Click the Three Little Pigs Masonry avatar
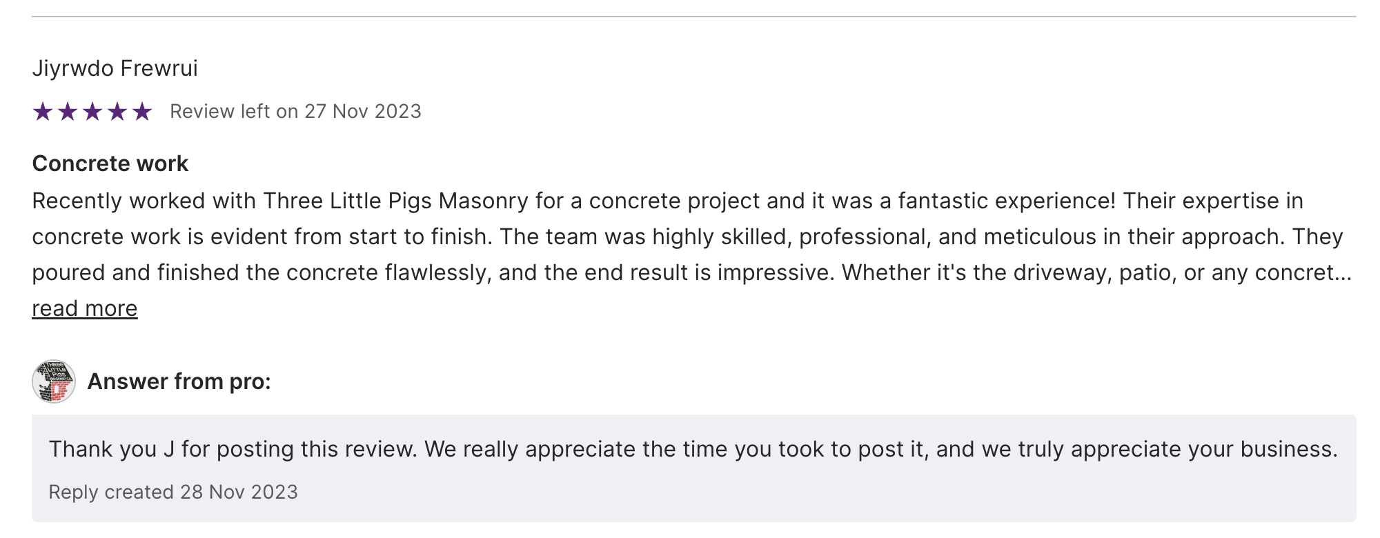The width and height of the screenshot is (1380, 538). tap(54, 381)
